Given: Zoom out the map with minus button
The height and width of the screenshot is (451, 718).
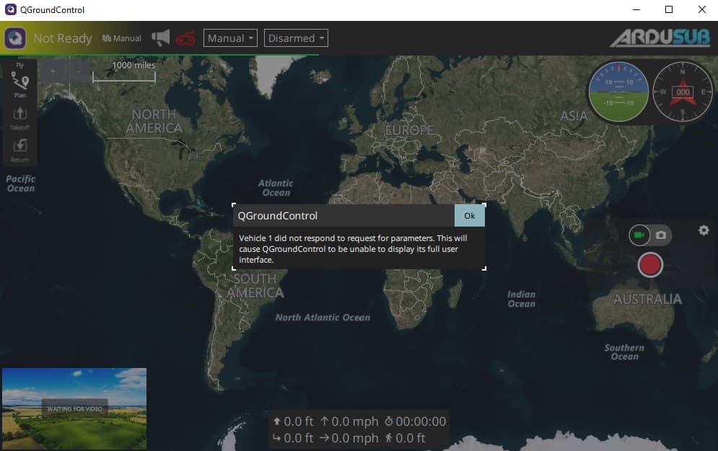Looking at the screenshot, I should pyautogui.click(x=79, y=71).
